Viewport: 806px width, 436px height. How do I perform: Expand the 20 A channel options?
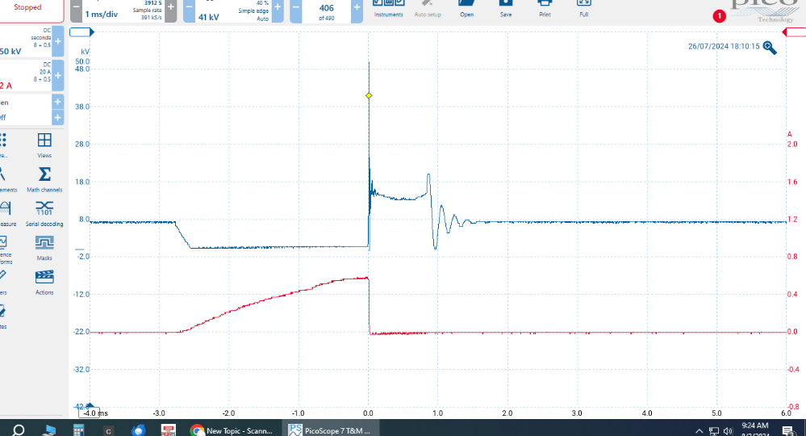(x=57, y=75)
